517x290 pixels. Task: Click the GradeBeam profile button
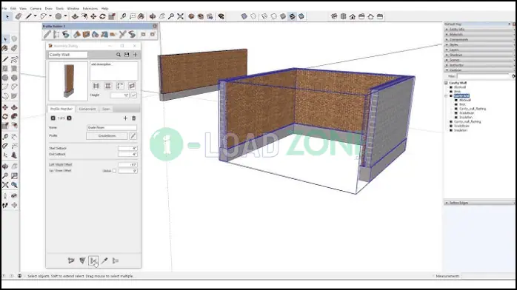tap(107, 136)
